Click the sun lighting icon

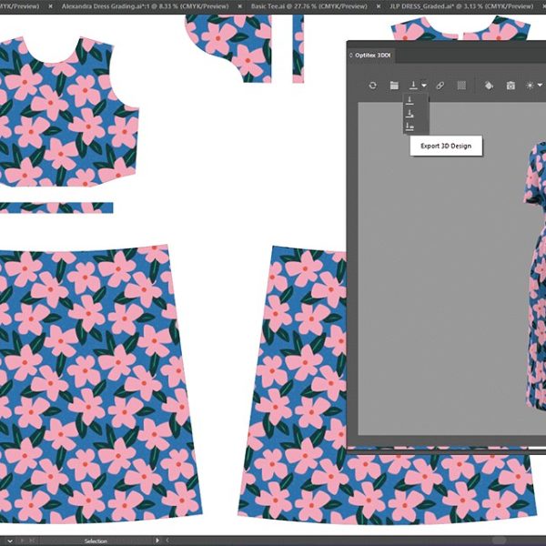pyautogui.click(x=530, y=86)
